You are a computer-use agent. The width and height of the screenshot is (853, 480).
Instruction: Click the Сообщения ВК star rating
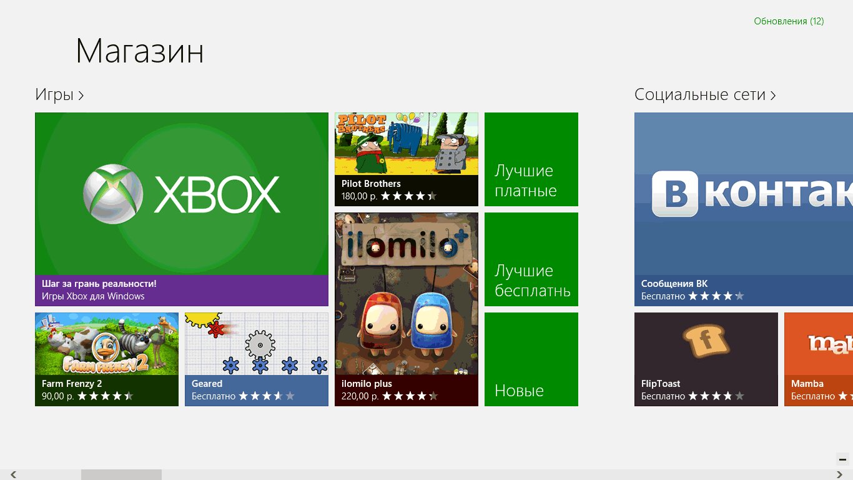716,296
